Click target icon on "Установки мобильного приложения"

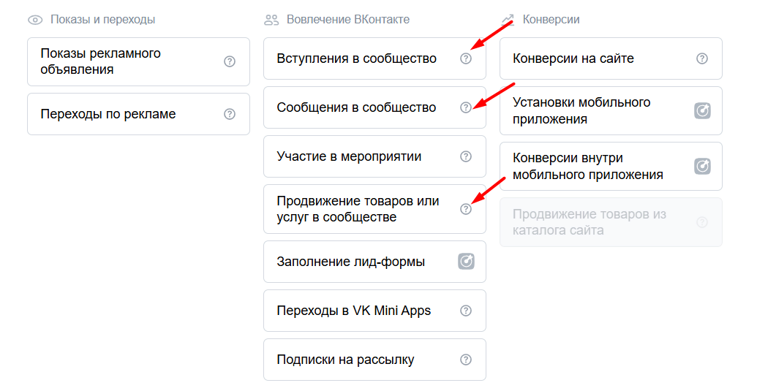click(702, 110)
